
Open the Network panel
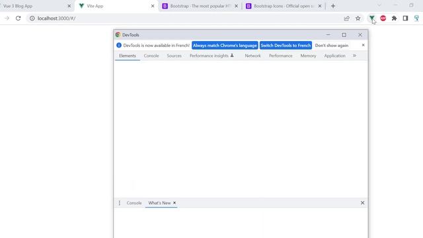click(x=252, y=56)
